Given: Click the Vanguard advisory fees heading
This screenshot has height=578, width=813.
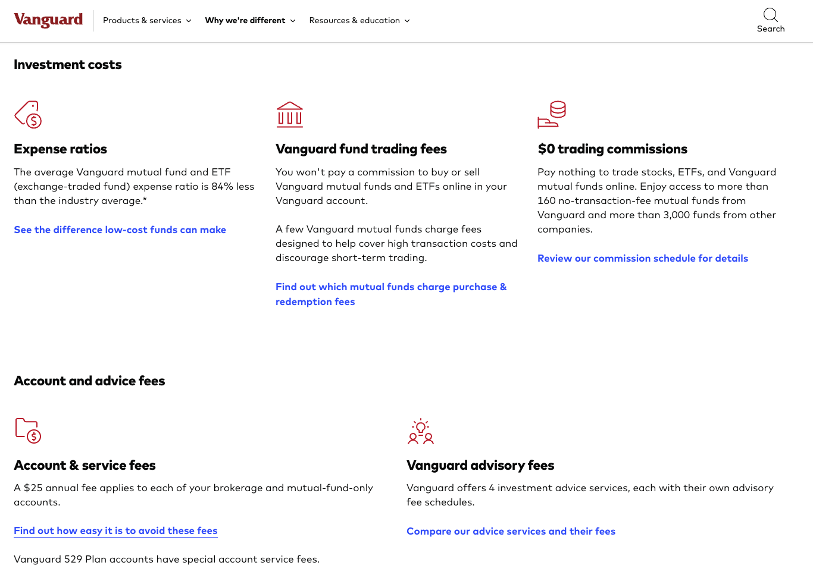Looking at the screenshot, I should [480, 465].
